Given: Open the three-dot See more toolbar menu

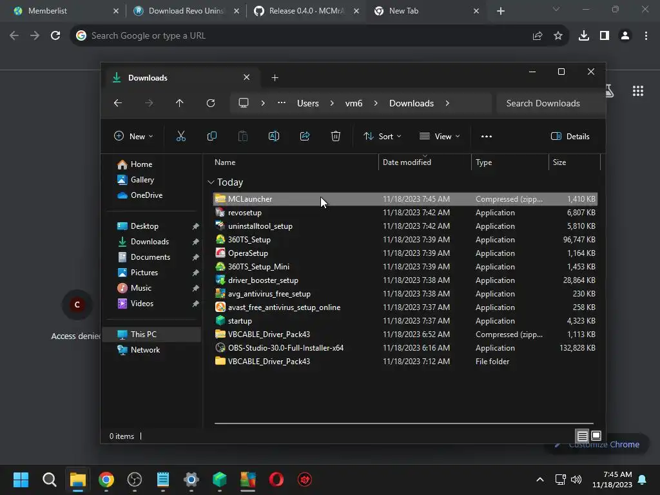Looking at the screenshot, I should [x=487, y=136].
